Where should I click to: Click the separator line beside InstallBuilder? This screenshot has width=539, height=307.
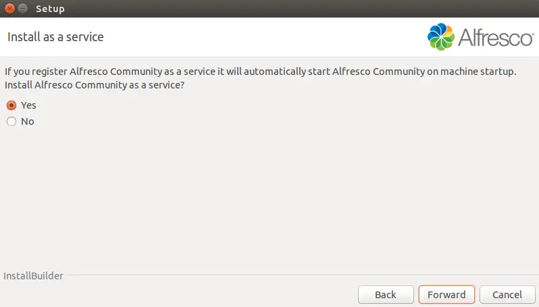pos(301,275)
